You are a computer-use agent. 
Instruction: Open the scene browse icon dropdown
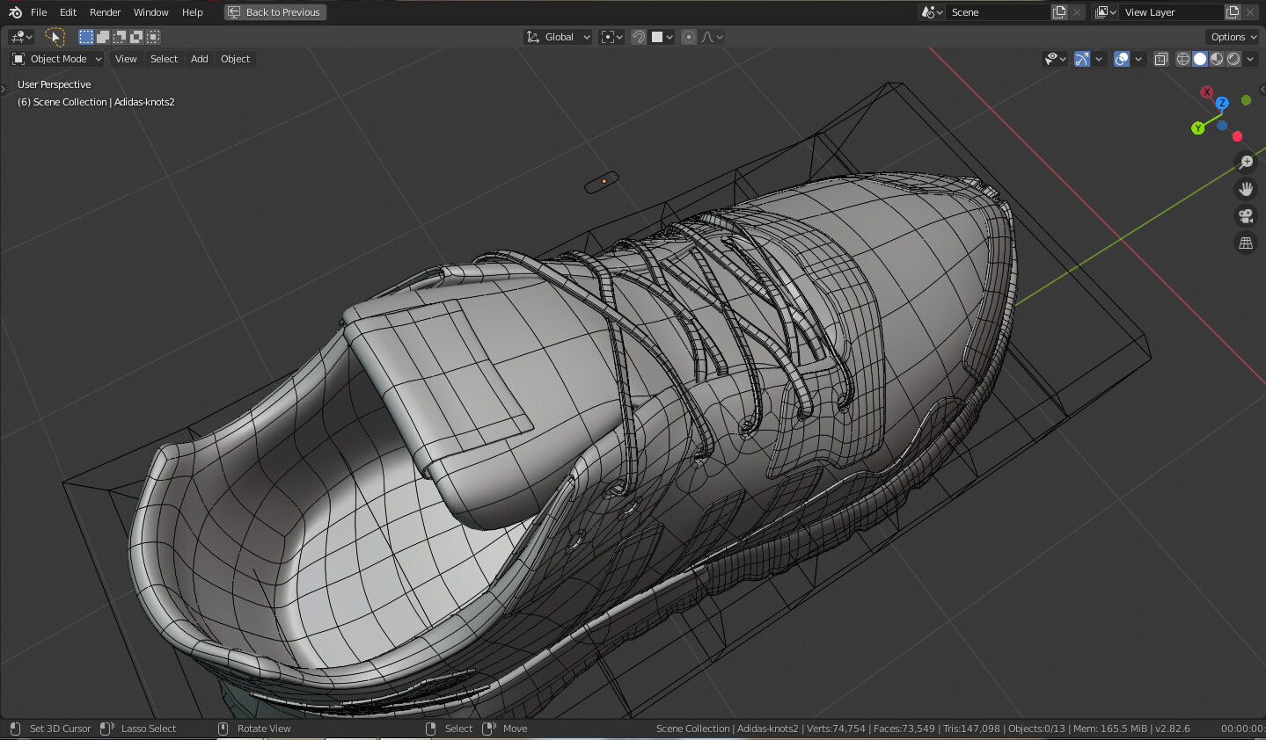click(x=932, y=12)
